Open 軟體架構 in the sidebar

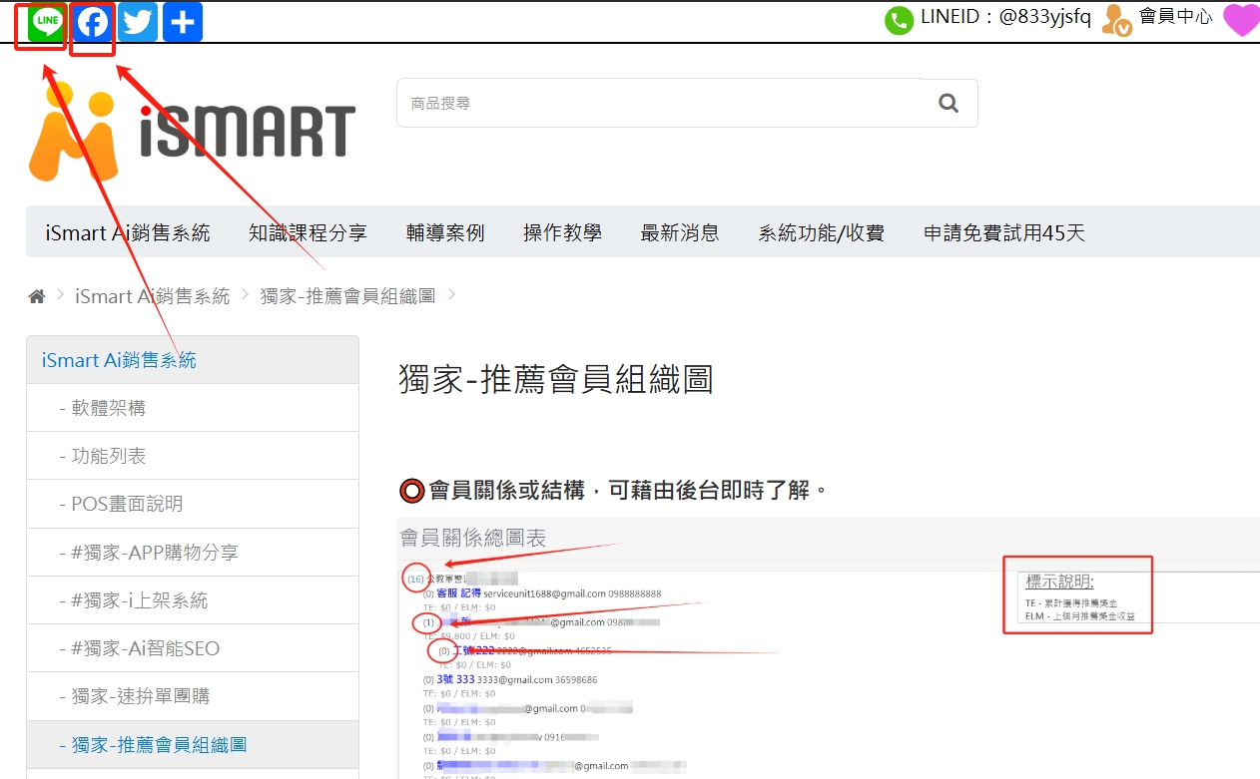tap(193, 408)
